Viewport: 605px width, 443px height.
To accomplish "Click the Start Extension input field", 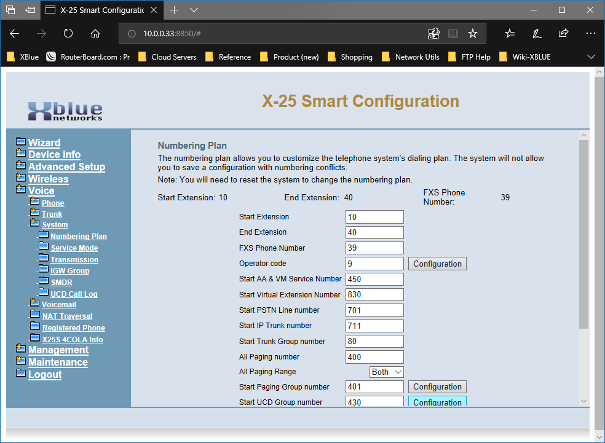I will click(x=374, y=217).
